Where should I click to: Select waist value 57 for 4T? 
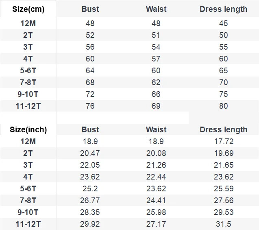point(156,59)
